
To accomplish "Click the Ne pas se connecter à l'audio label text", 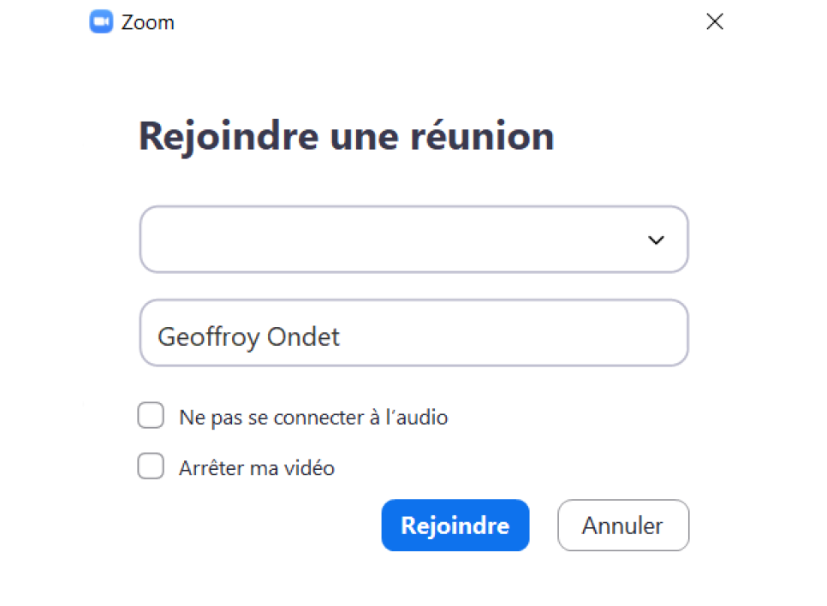I will 313,417.
